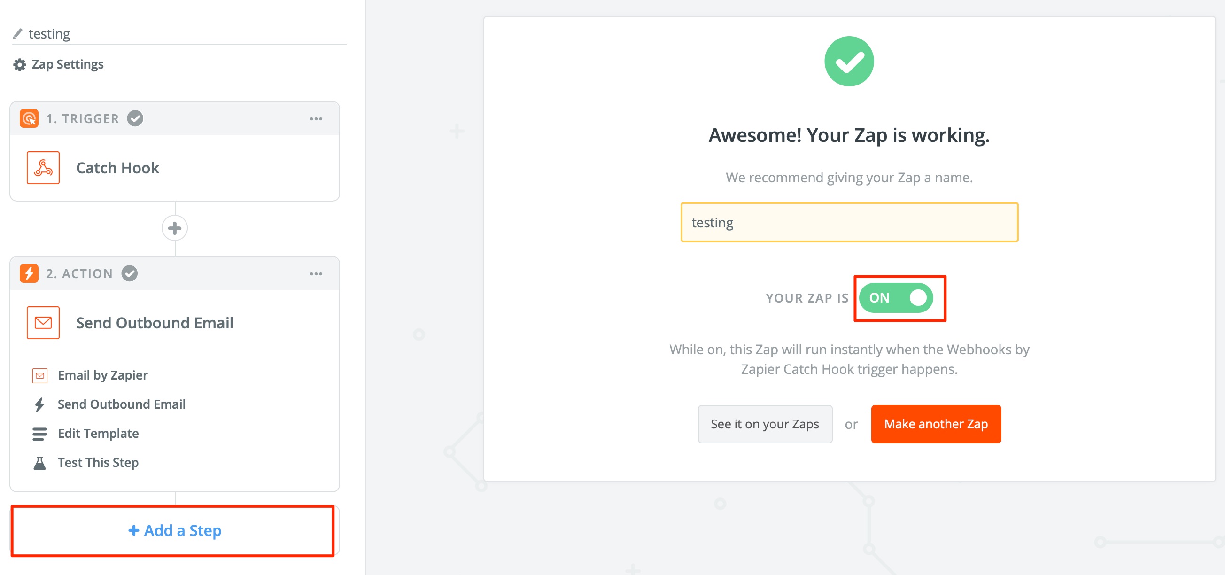Click the plus circle between trigger and action
The height and width of the screenshot is (575, 1225).
175,228
